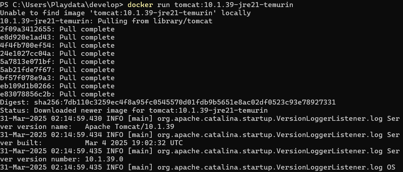This screenshot has width=403, height=172.
Task: Click the yellow docker command word
Action: tap(140, 5)
